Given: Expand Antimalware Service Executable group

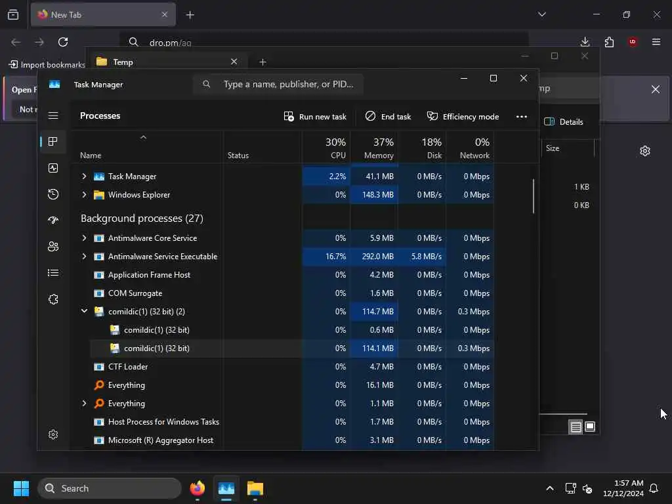Looking at the screenshot, I should 85,257.
